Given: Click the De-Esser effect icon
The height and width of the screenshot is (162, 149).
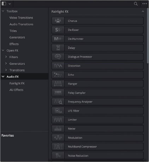Looking at the screenshot, I should tap(58, 30).
